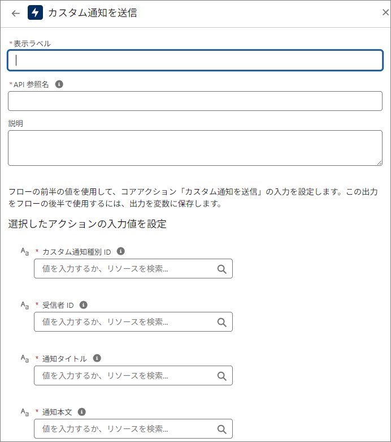Viewport: 391px width, 442px height.
Task: Close the カスタム通知を送信 panel
Action: click(x=385, y=12)
